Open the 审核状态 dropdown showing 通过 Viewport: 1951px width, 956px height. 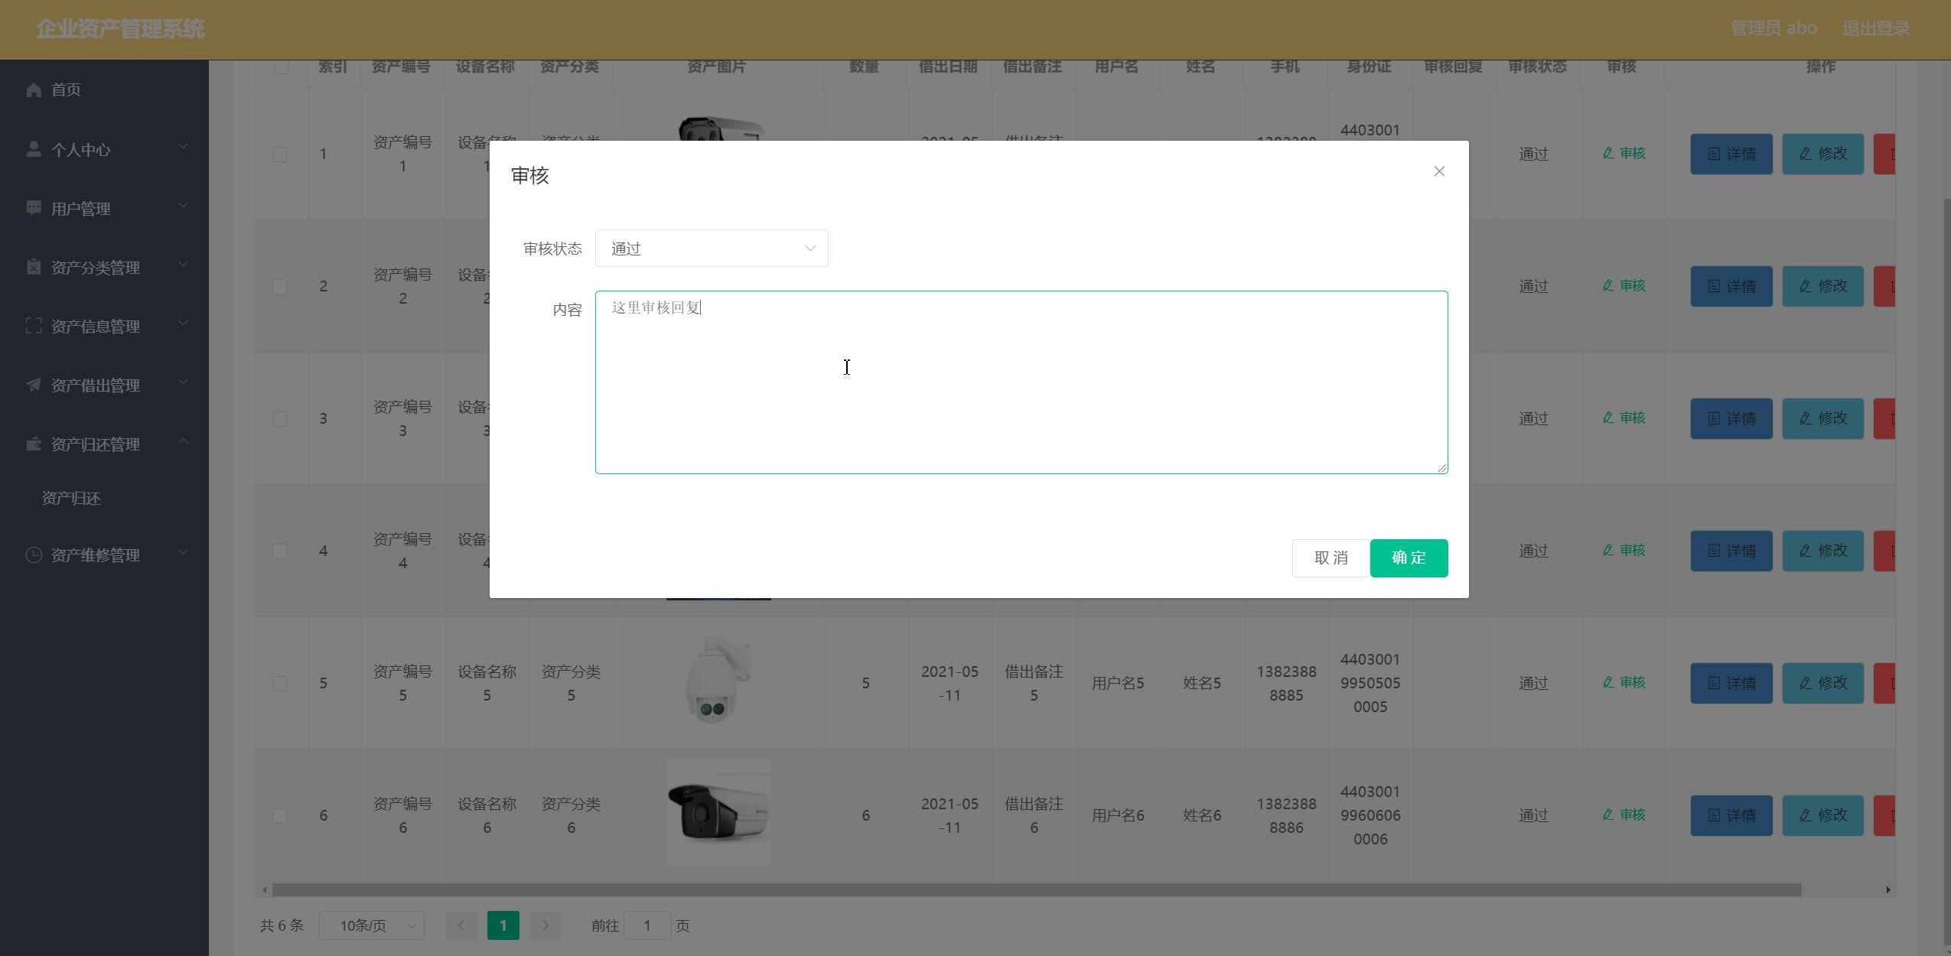click(x=712, y=249)
